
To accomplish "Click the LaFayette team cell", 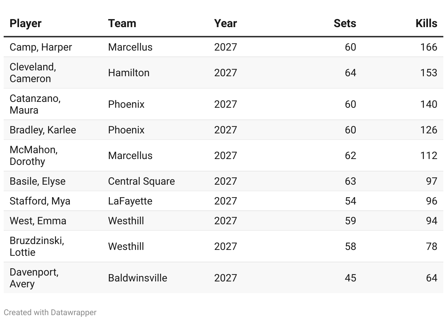I will coord(130,201).
